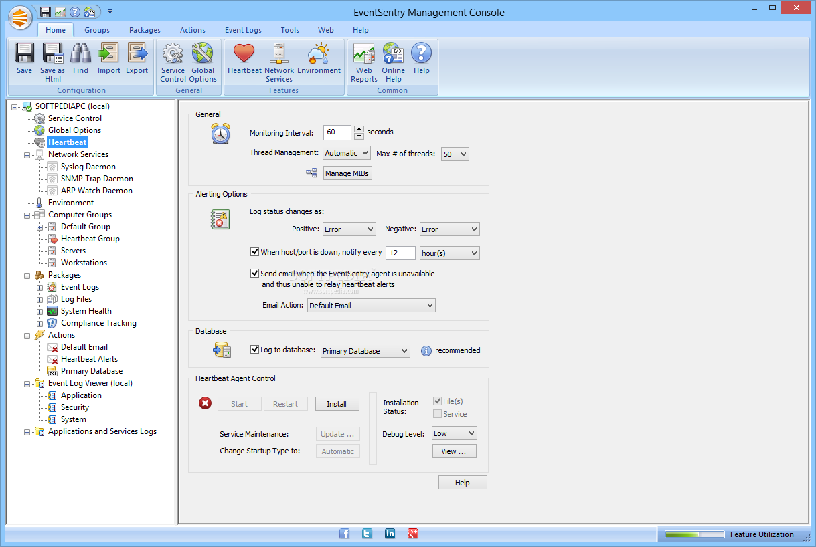Click the Environment ribbon icon

(x=319, y=53)
